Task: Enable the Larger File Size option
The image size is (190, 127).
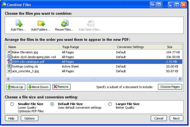Action: (x=110, y=104)
